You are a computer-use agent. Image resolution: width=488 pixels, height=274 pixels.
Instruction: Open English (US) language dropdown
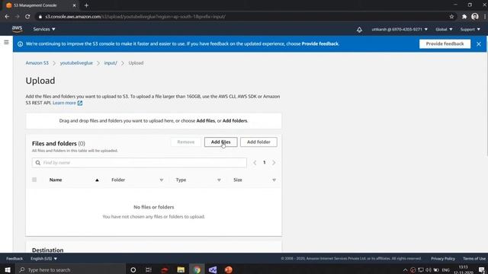[44, 259]
